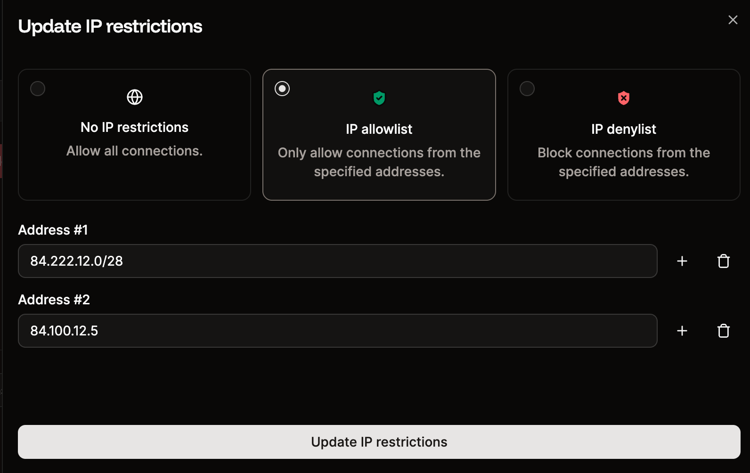
Task: Click the X icon to close the dialog
Action: 733,20
